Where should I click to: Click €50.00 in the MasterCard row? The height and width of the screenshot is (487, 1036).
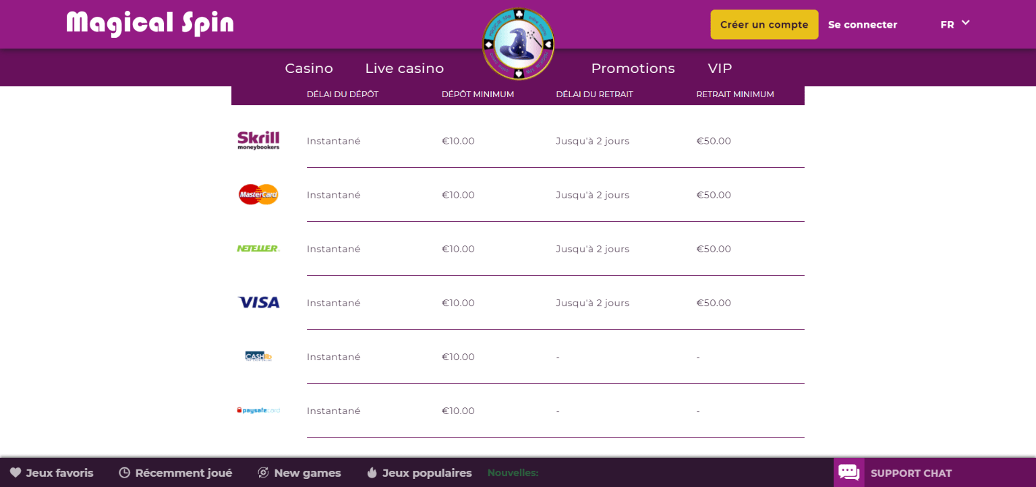714,195
